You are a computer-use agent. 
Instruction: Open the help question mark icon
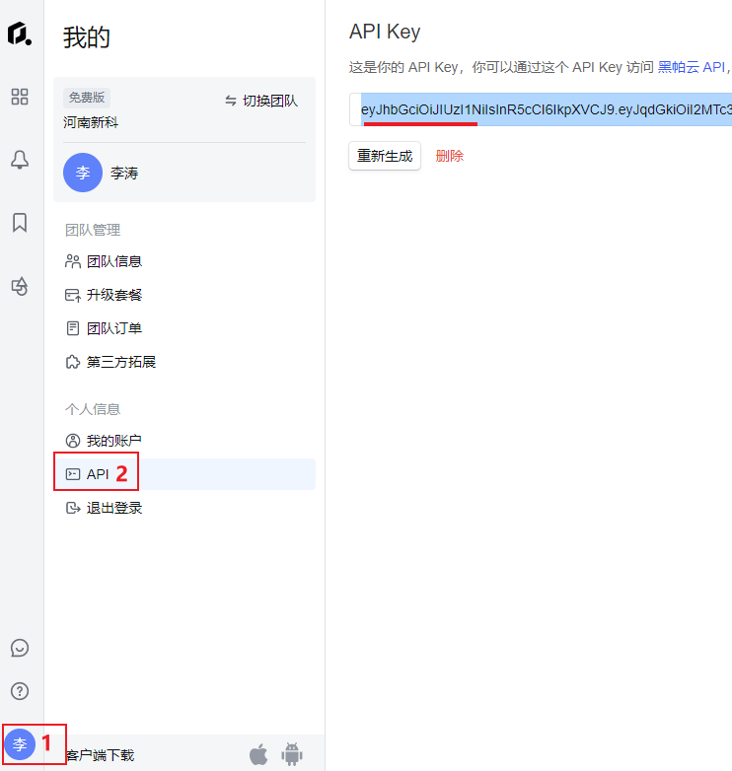tap(20, 691)
